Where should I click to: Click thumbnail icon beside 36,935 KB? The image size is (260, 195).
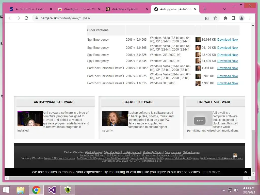[x=198, y=39]
